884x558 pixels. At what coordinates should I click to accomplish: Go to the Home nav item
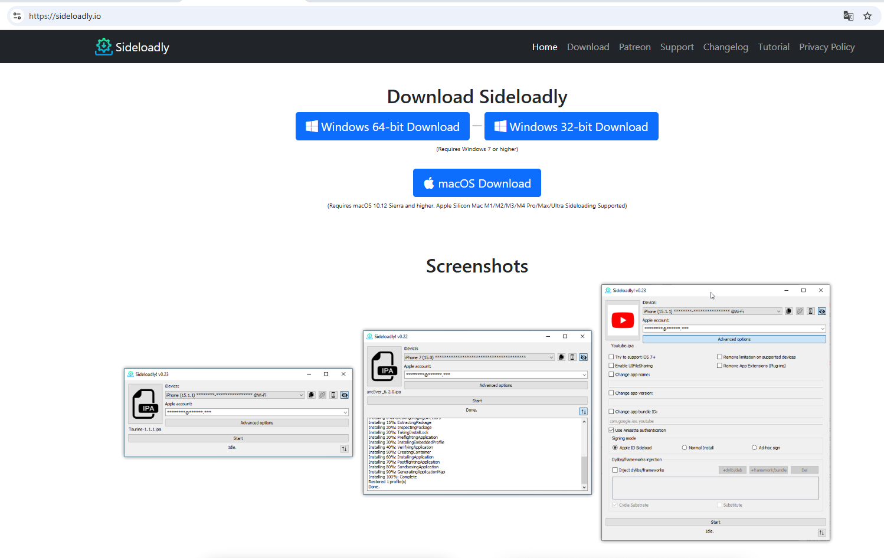(x=545, y=47)
